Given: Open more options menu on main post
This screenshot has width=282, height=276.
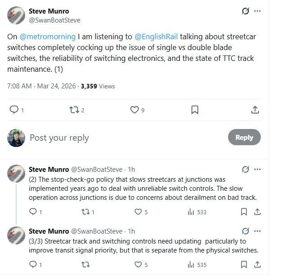Looking at the screenshot, I should (x=257, y=11).
